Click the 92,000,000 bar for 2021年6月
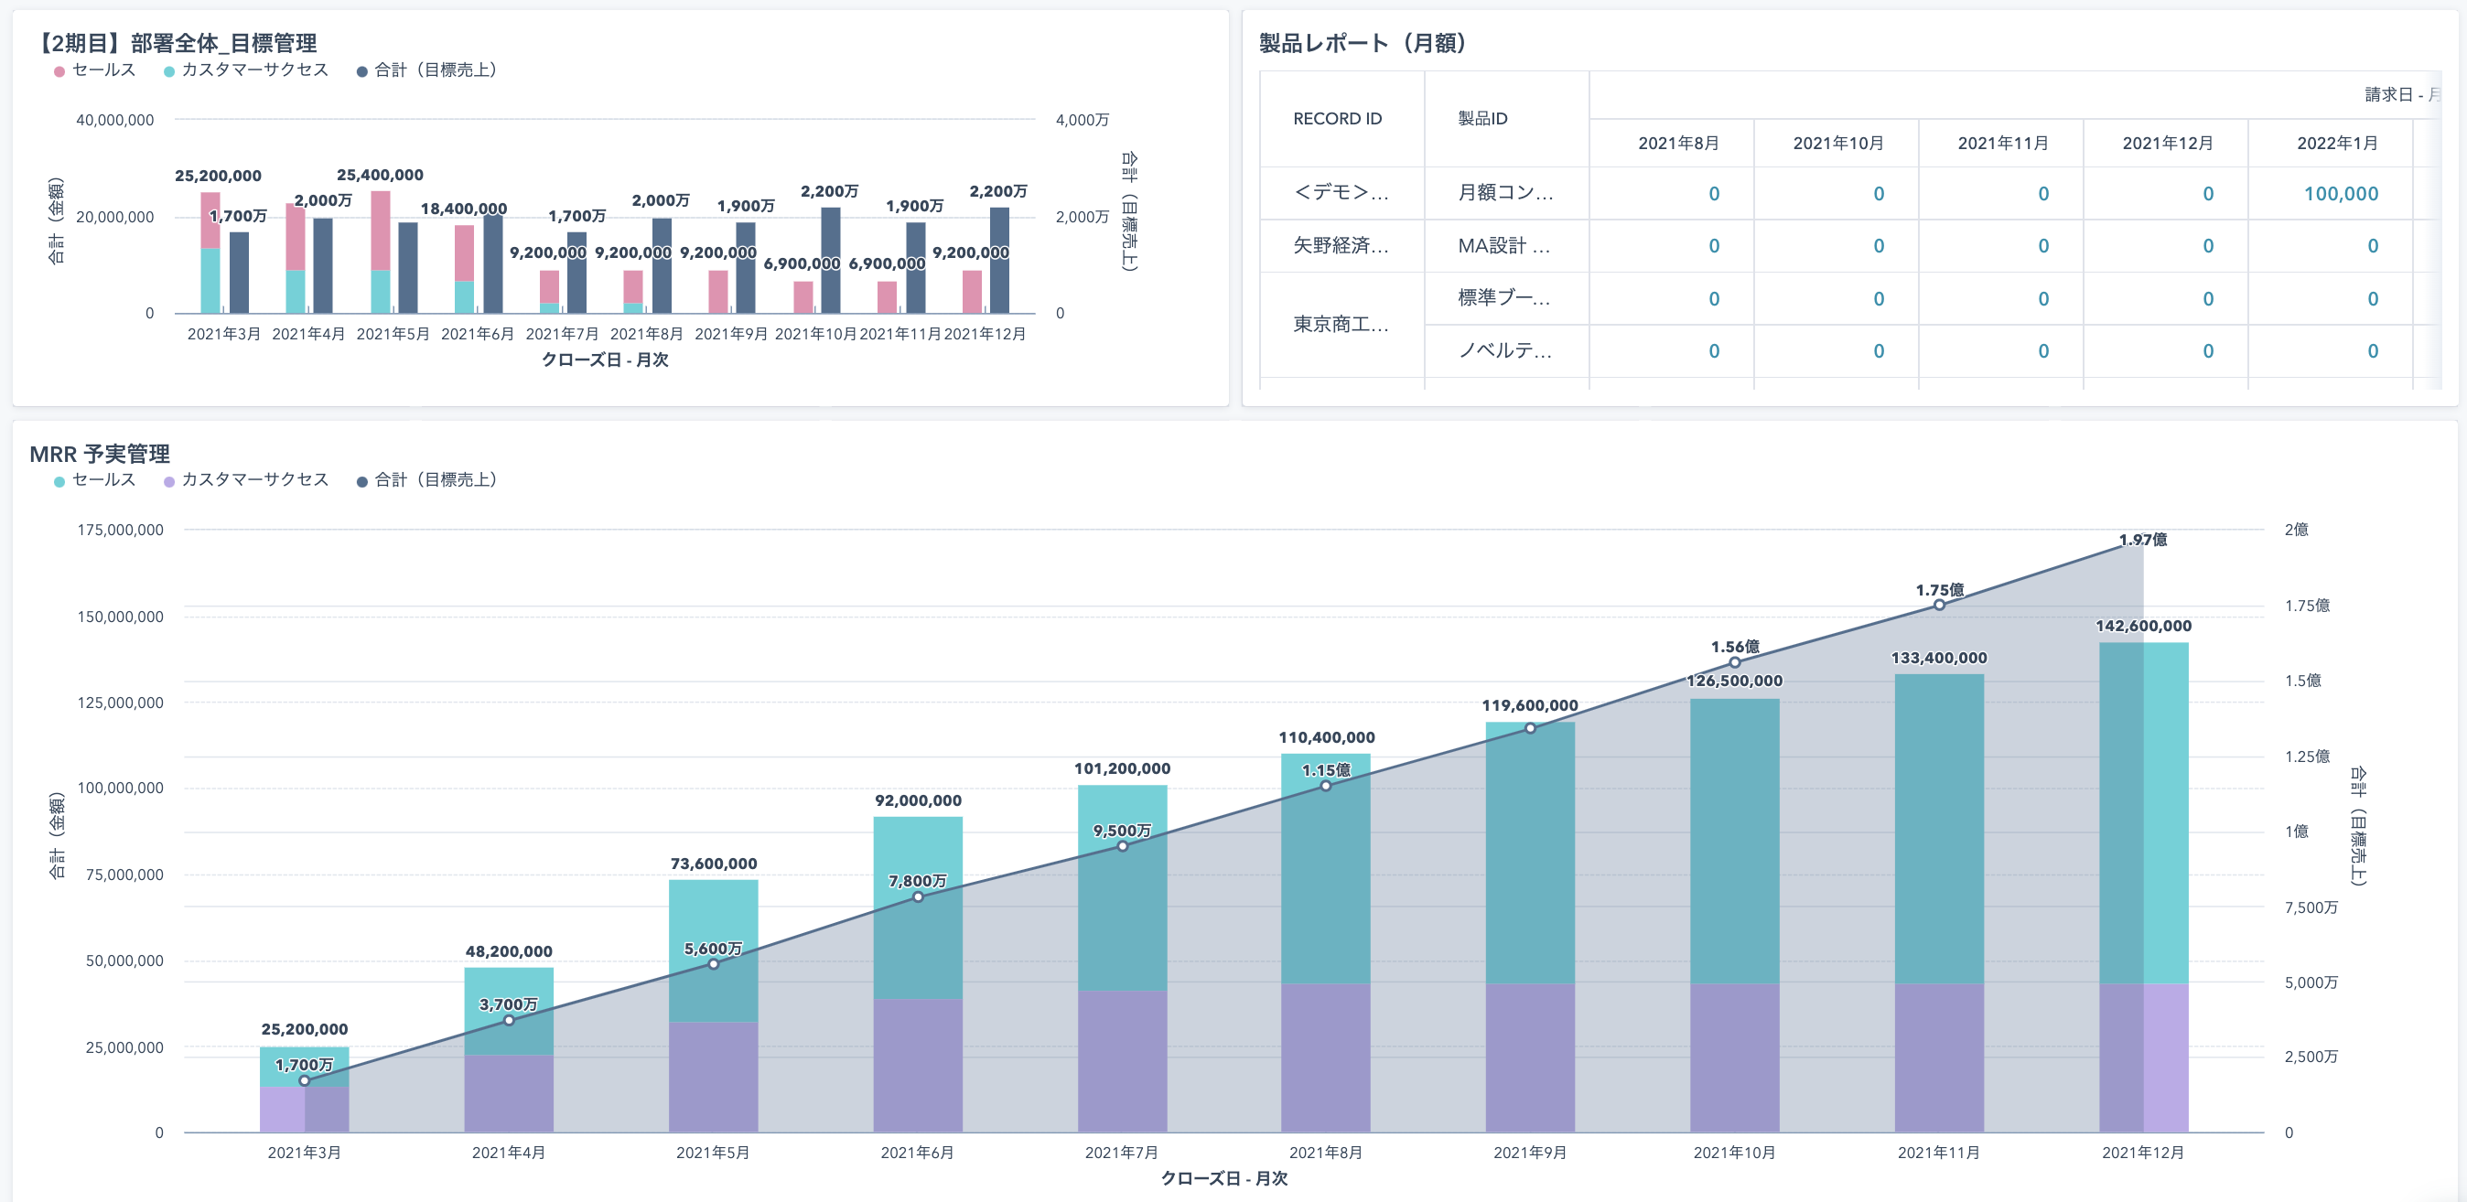 click(x=918, y=974)
